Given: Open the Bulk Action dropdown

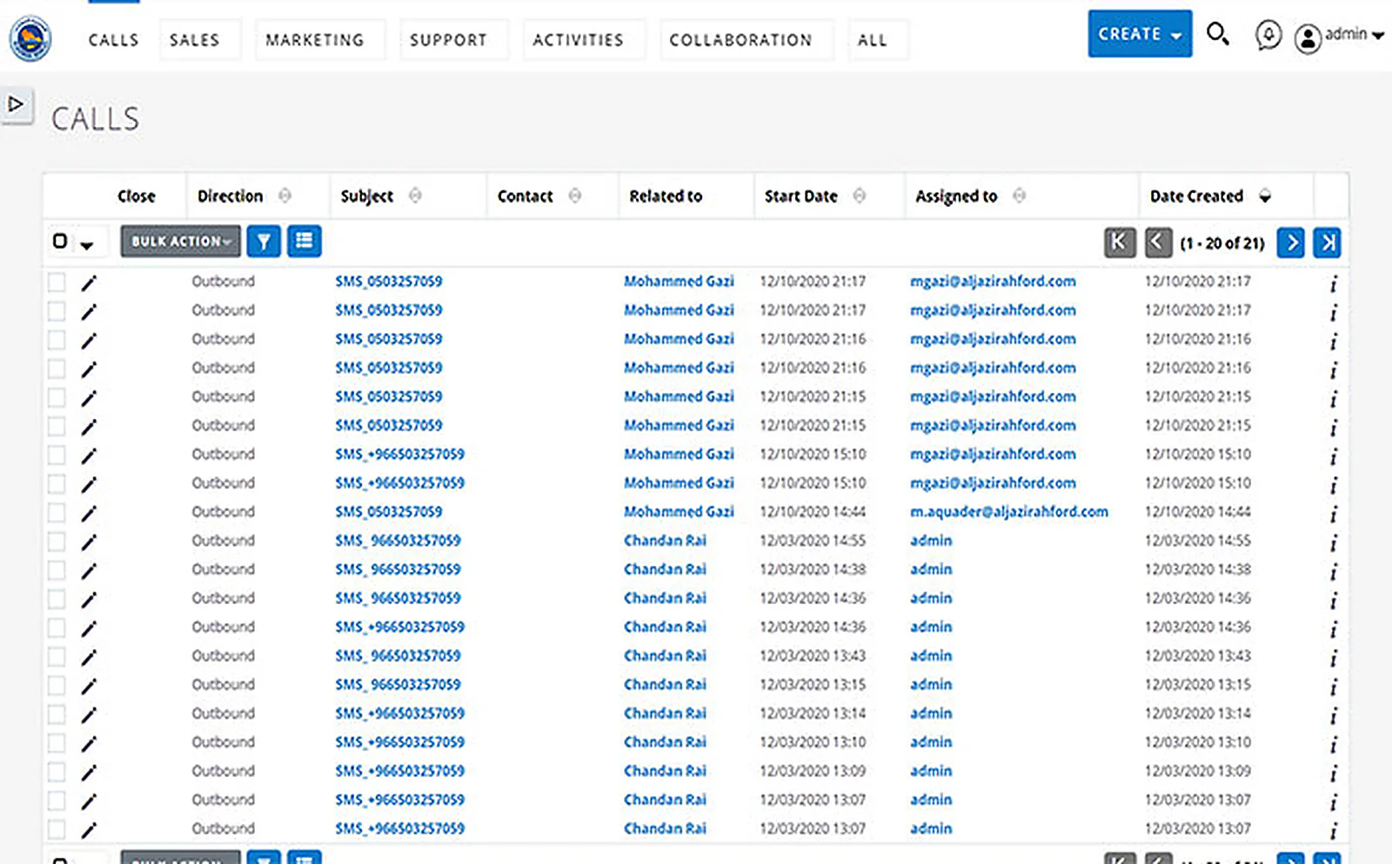Looking at the screenshot, I should pyautogui.click(x=180, y=242).
